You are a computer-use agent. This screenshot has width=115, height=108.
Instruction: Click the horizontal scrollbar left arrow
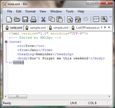5,96
